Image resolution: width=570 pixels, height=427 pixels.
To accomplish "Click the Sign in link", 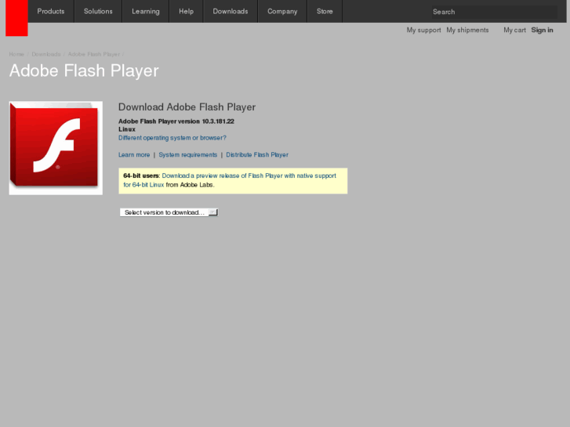I will (x=542, y=30).
